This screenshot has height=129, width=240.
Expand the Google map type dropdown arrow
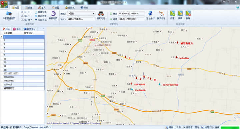9,21
